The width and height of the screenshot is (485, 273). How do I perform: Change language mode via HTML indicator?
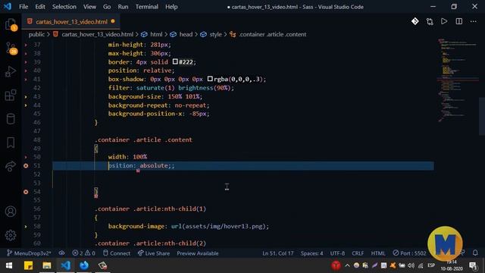(378, 253)
